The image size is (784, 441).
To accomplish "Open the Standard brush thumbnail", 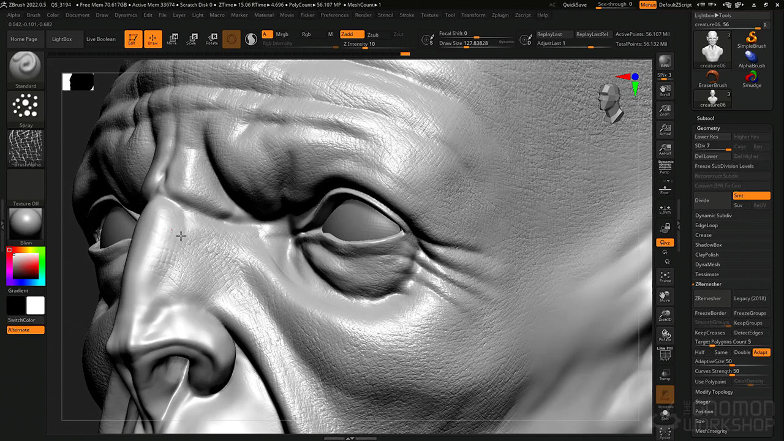I will pyautogui.click(x=26, y=67).
